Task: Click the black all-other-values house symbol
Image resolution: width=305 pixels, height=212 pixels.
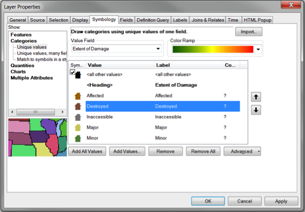Action: 78,75
